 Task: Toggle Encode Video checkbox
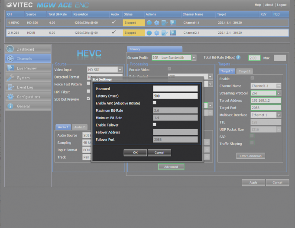[169, 69]
